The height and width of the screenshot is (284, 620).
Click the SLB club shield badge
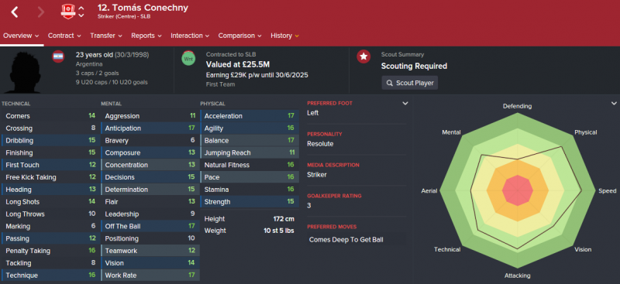point(68,12)
